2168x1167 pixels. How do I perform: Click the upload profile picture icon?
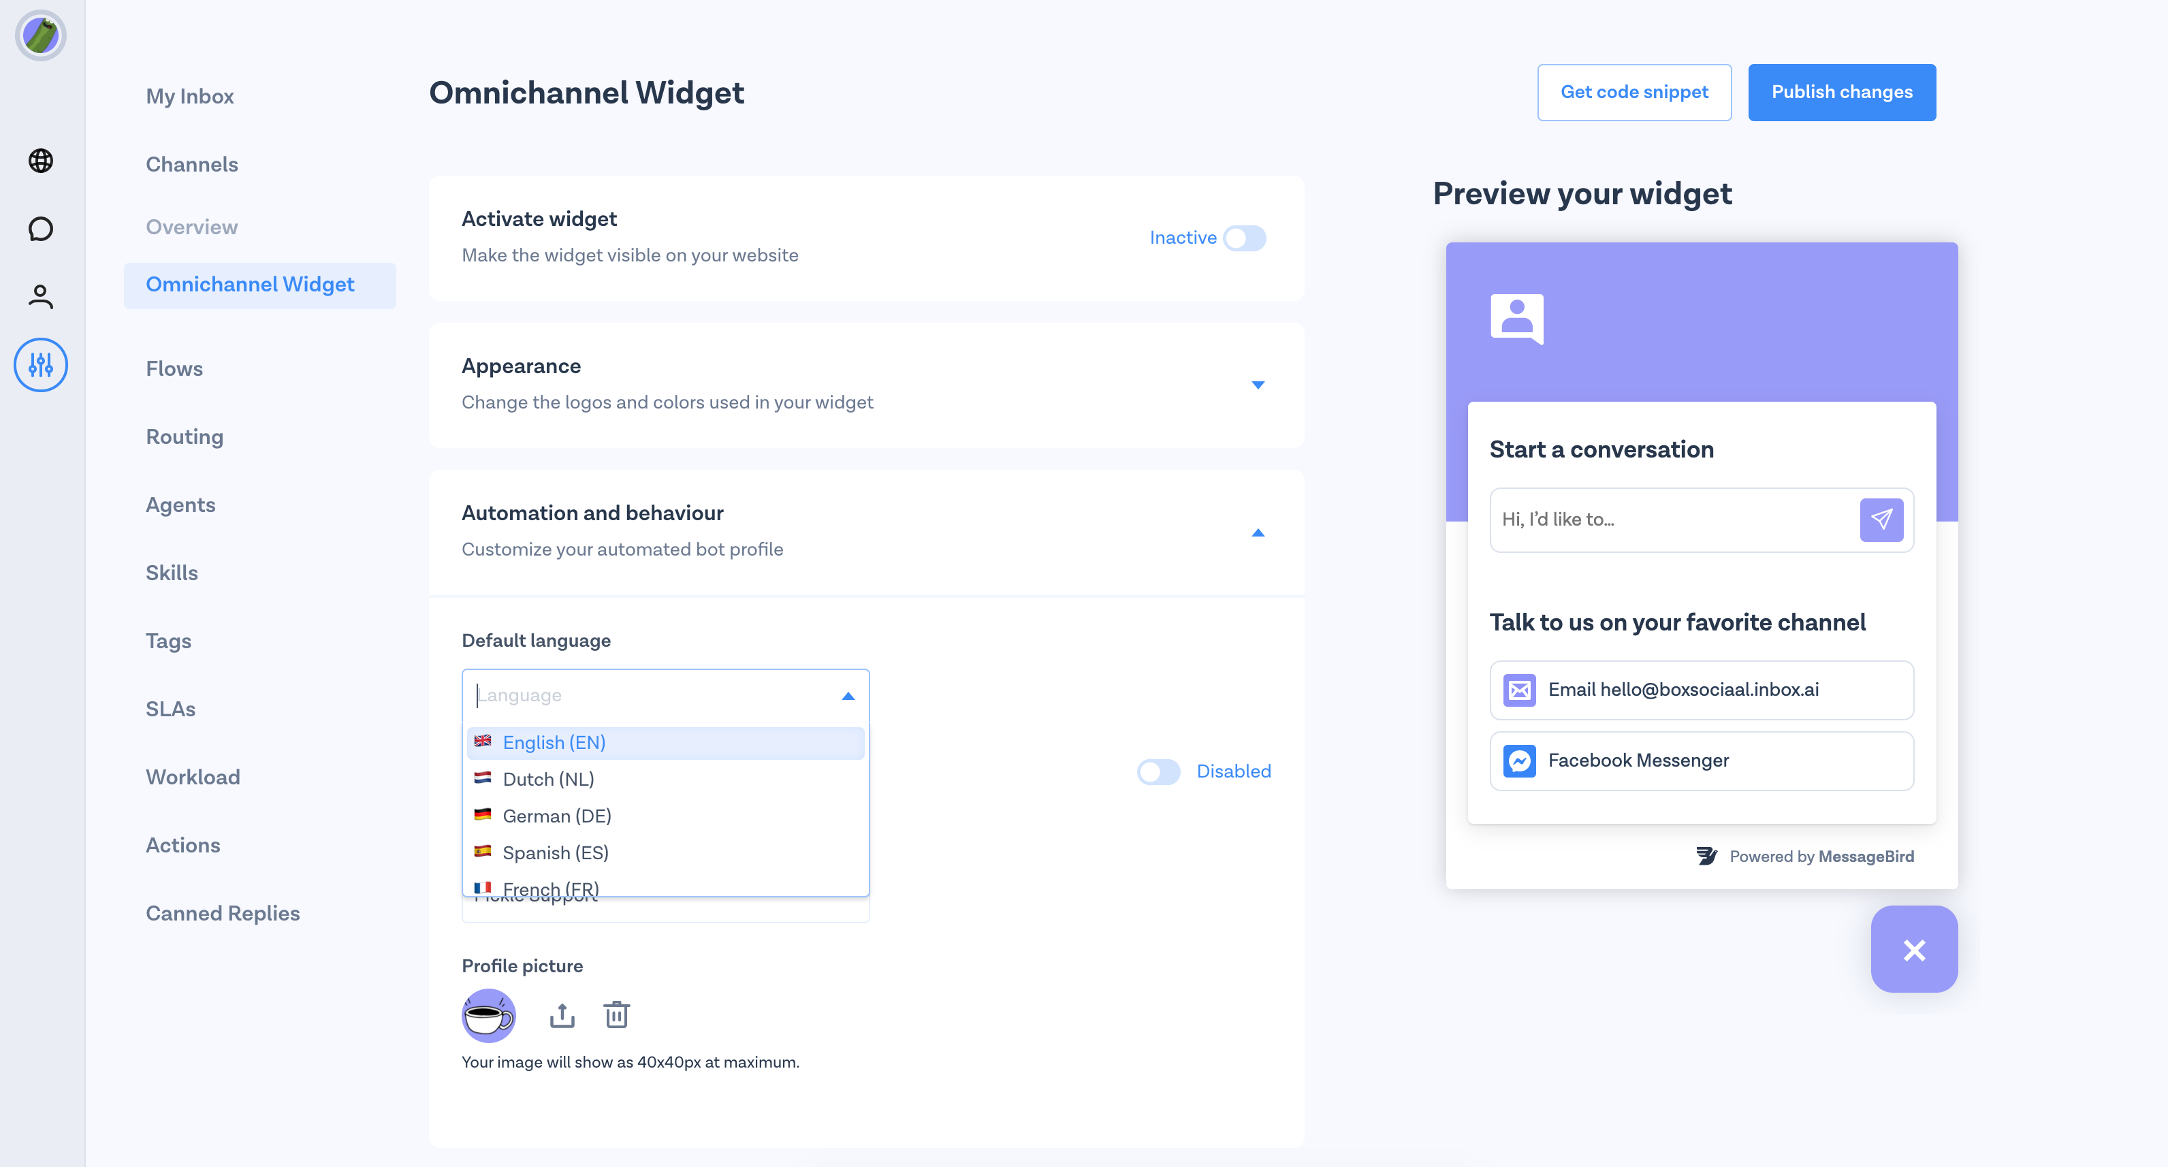click(562, 1016)
